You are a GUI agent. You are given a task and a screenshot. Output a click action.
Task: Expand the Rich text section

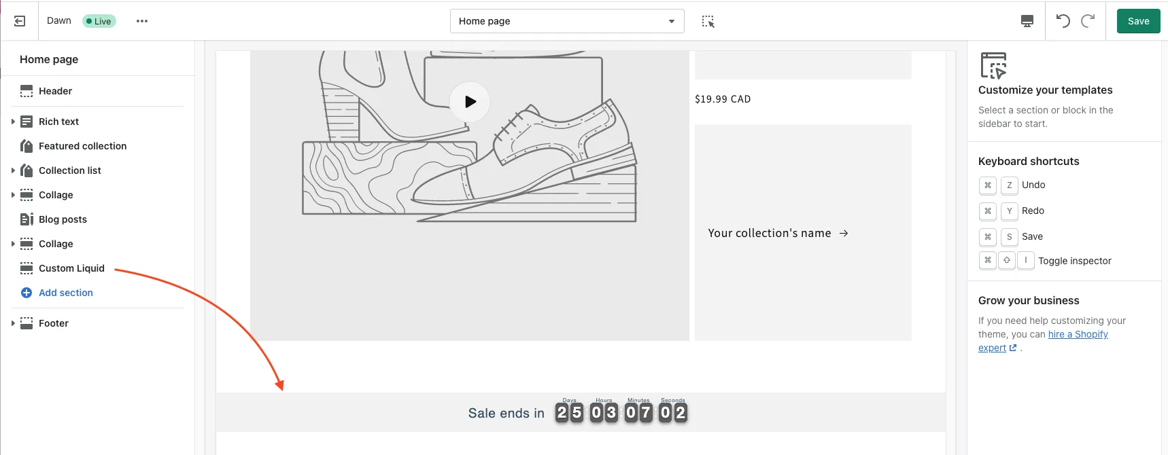pyautogui.click(x=13, y=122)
